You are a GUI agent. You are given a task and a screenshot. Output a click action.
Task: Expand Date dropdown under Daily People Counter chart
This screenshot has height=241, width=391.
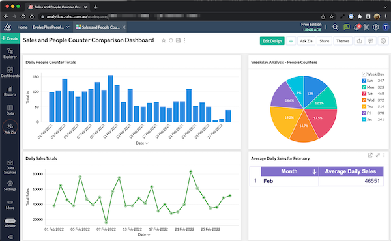[142, 143]
